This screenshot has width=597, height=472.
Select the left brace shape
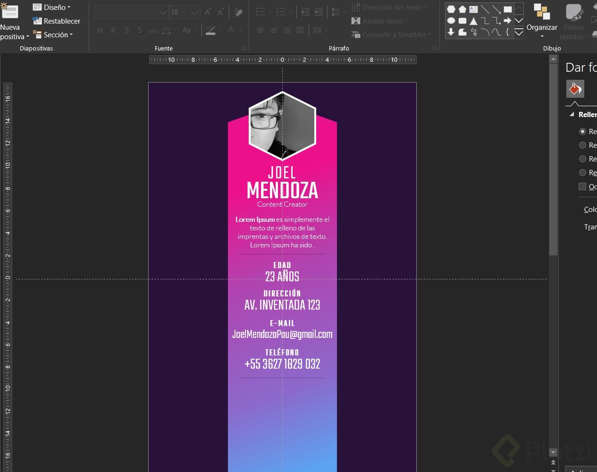508,32
